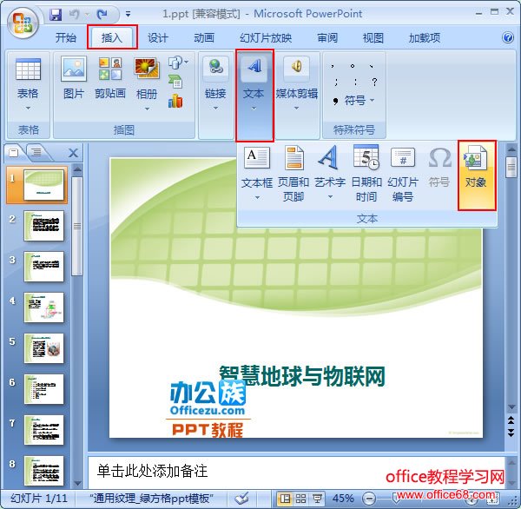Switch to Slide Sorter view
Viewport: 521px width, 509px height.
click(301, 499)
